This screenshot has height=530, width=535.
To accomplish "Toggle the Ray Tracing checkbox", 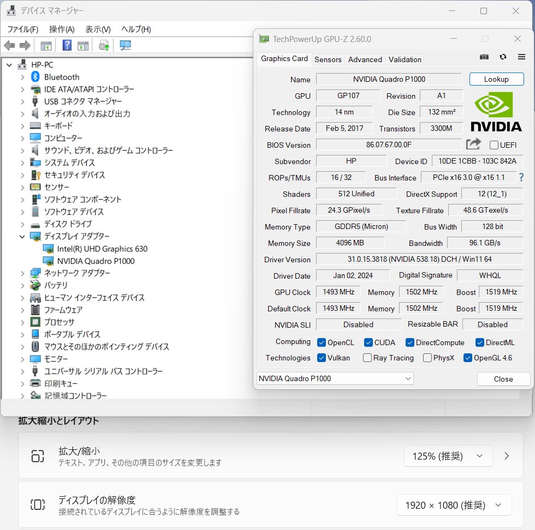I will pyautogui.click(x=367, y=358).
